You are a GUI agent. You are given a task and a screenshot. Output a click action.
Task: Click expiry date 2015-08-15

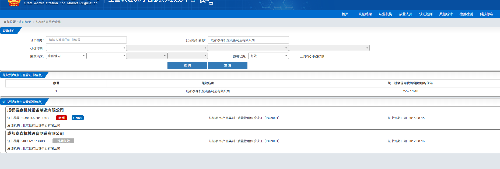(x=416, y=118)
